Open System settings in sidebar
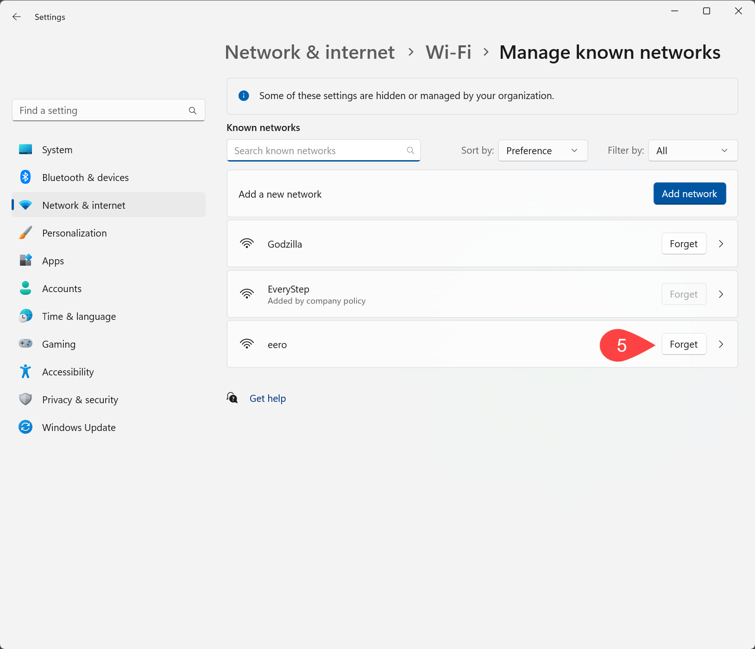The width and height of the screenshot is (755, 649). [57, 150]
